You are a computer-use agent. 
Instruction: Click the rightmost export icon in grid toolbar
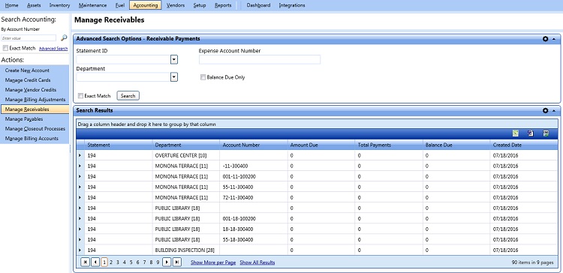click(x=546, y=133)
